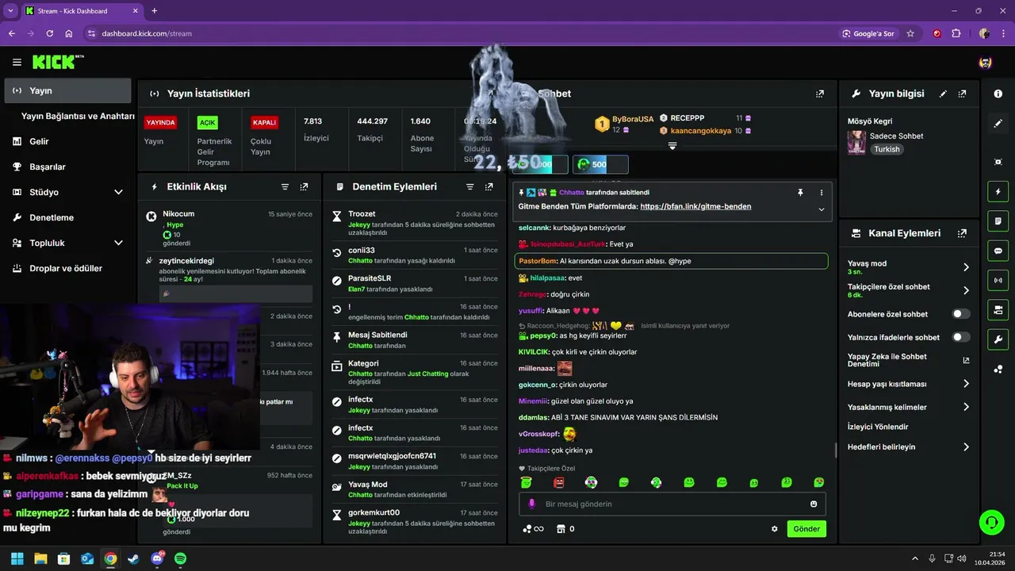Screen dimensions: 1015x571
Task: Open Hedeflerinizi belirleyin settings
Action: [x=909, y=446]
